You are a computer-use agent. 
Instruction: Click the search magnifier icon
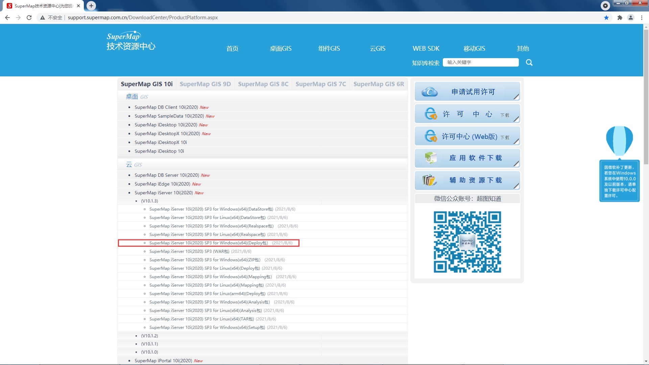529,63
